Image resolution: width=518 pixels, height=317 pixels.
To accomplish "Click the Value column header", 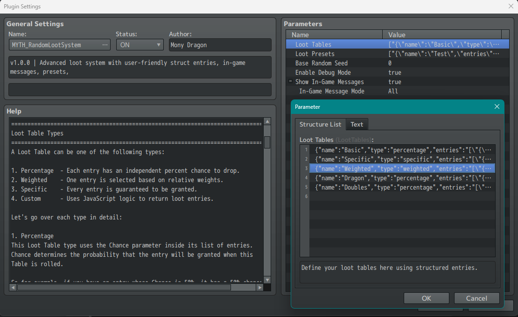I will coord(442,35).
